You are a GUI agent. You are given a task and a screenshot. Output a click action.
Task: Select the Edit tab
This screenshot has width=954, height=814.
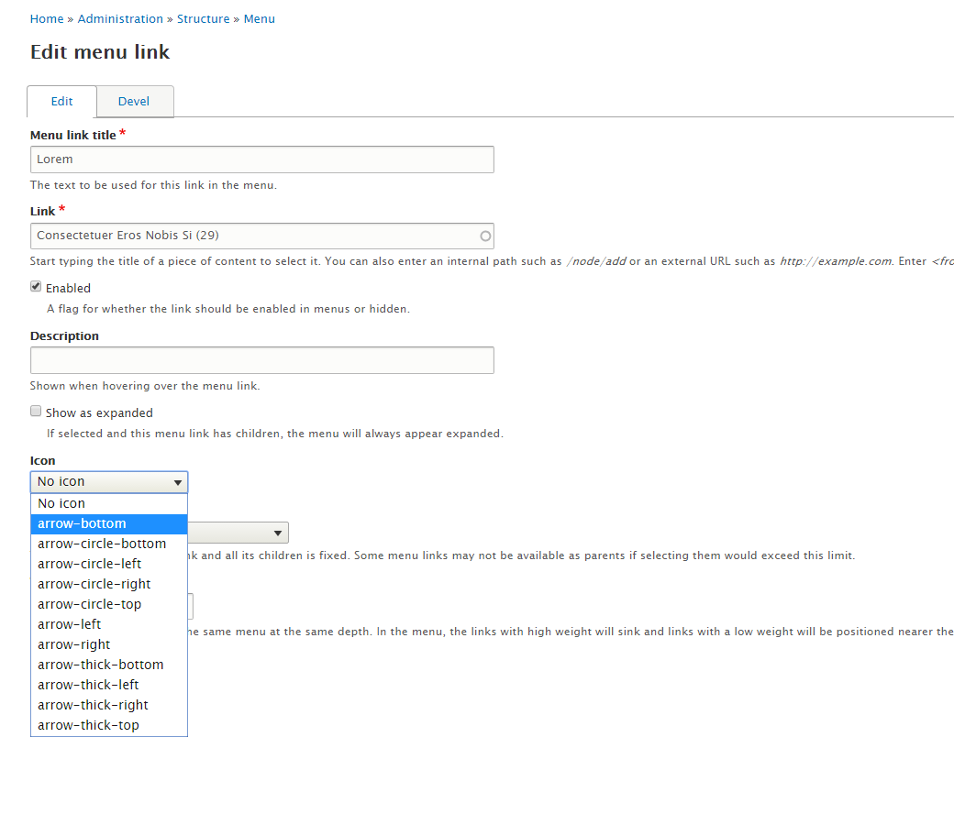click(62, 102)
